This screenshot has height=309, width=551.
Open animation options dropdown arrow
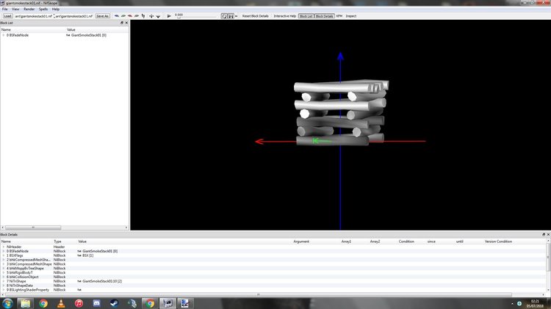[x=236, y=16]
